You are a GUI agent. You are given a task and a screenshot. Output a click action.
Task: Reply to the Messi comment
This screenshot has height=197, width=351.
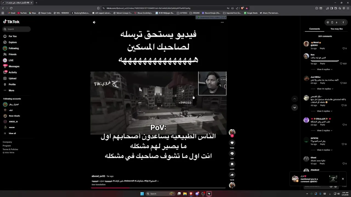click(322, 48)
